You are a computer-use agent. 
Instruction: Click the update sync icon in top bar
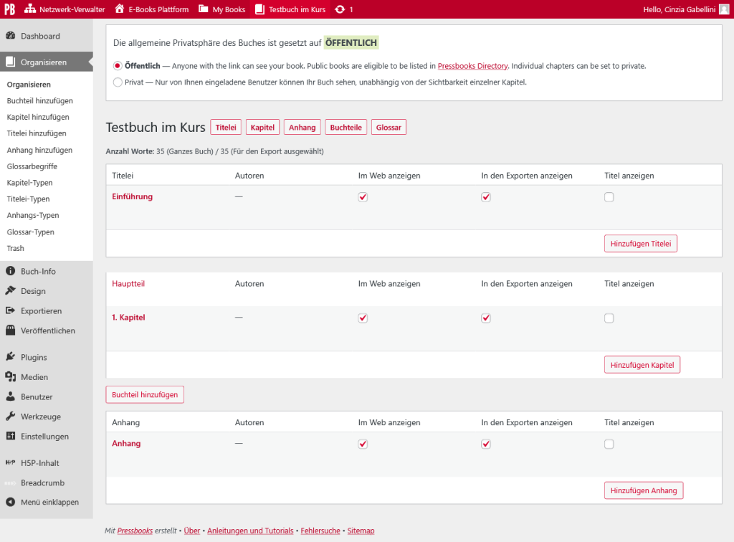point(339,9)
